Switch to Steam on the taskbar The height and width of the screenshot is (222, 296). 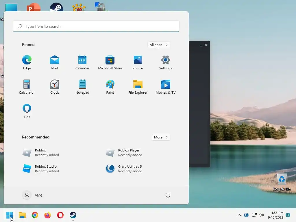click(73, 215)
